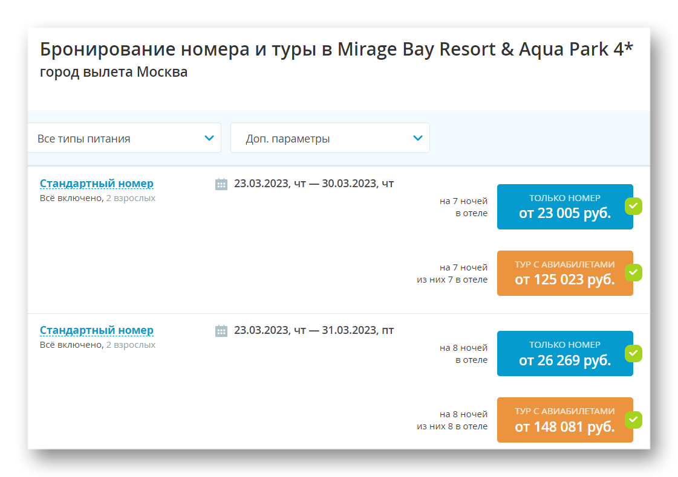Click green checkmark next to 148 081 руб.
This screenshot has width=678, height=477.
[633, 420]
